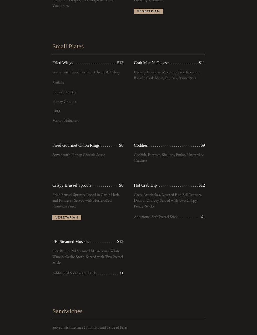Click Vegetarian badge under Crispy Brussel Sprouts

pyautogui.click(x=67, y=217)
